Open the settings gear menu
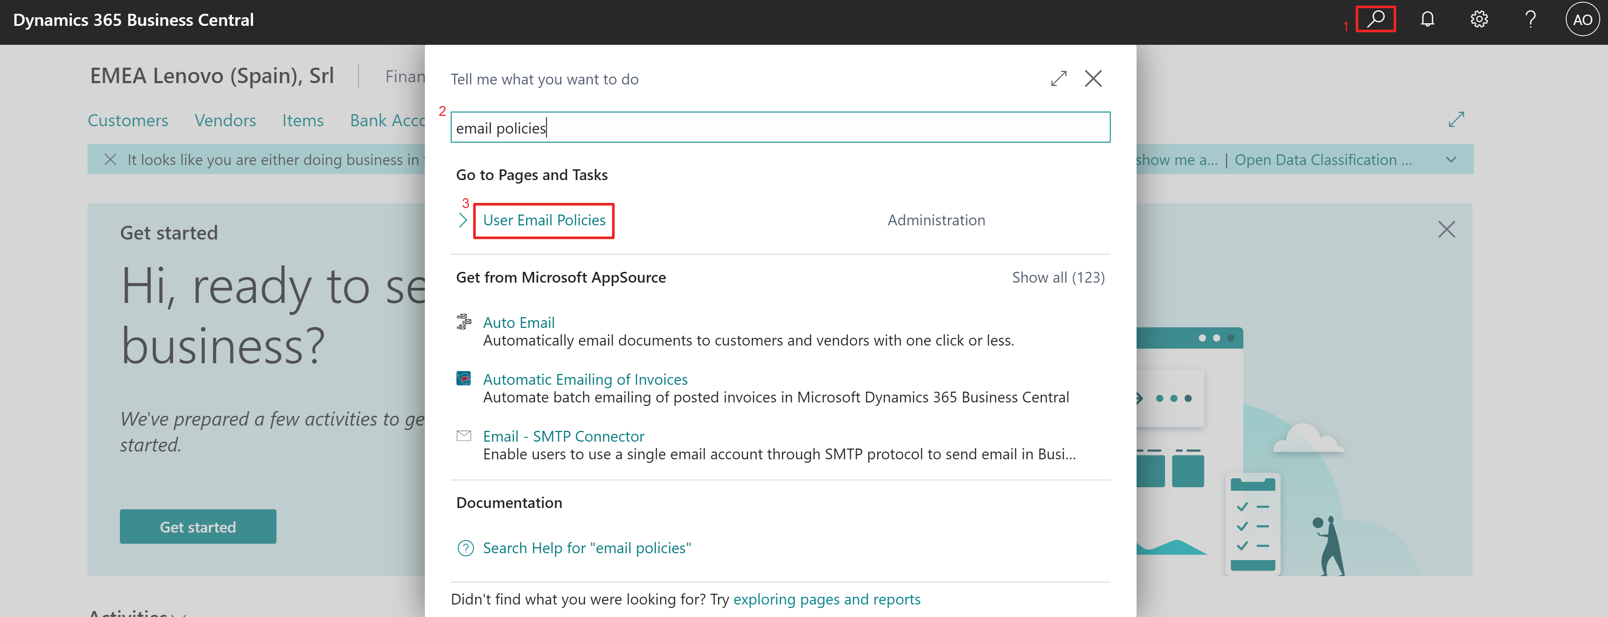Viewport: 1608px width, 617px height. click(1479, 19)
